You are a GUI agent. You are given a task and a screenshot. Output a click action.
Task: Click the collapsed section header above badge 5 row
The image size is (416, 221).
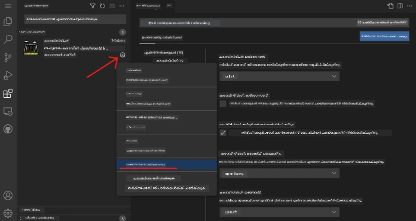coord(74,210)
